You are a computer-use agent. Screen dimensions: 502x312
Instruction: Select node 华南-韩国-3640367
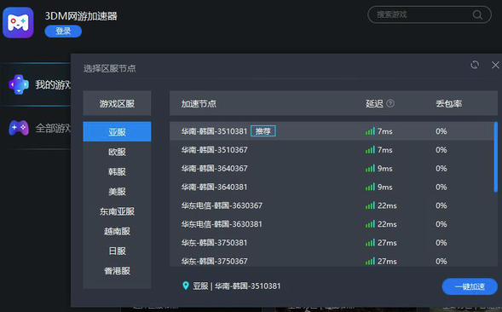coord(332,168)
